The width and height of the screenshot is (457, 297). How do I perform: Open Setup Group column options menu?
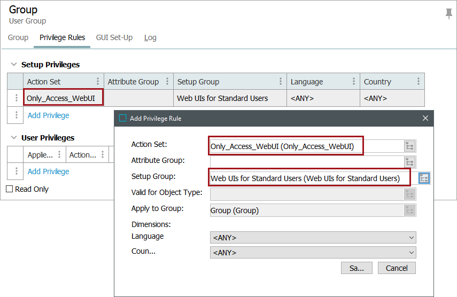[281, 82]
